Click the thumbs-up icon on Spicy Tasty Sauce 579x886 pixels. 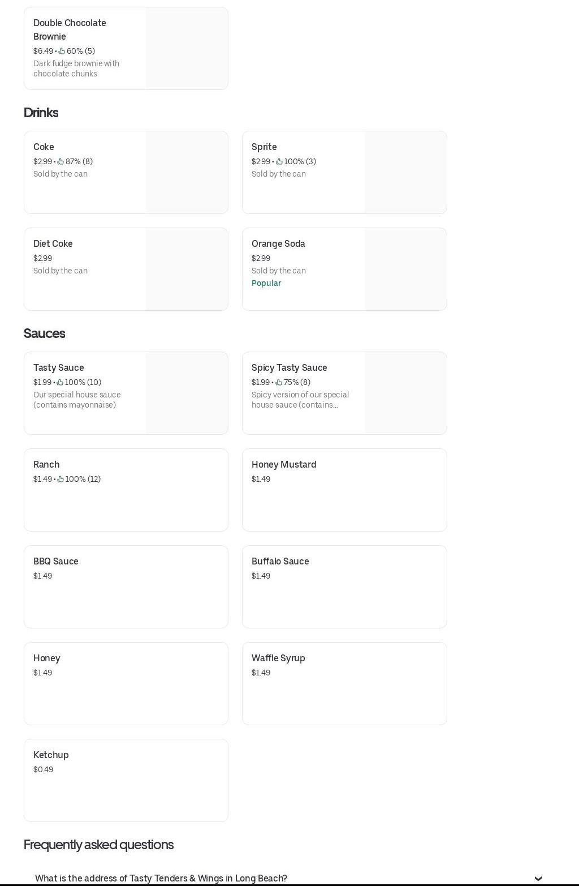279,383
